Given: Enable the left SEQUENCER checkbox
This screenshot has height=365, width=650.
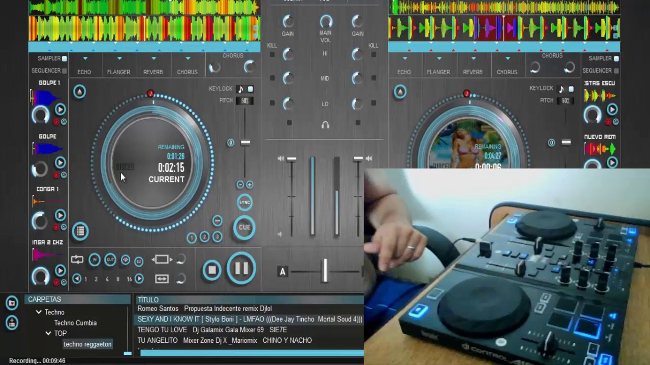Looking at the screenshot, I should point(64,71).
